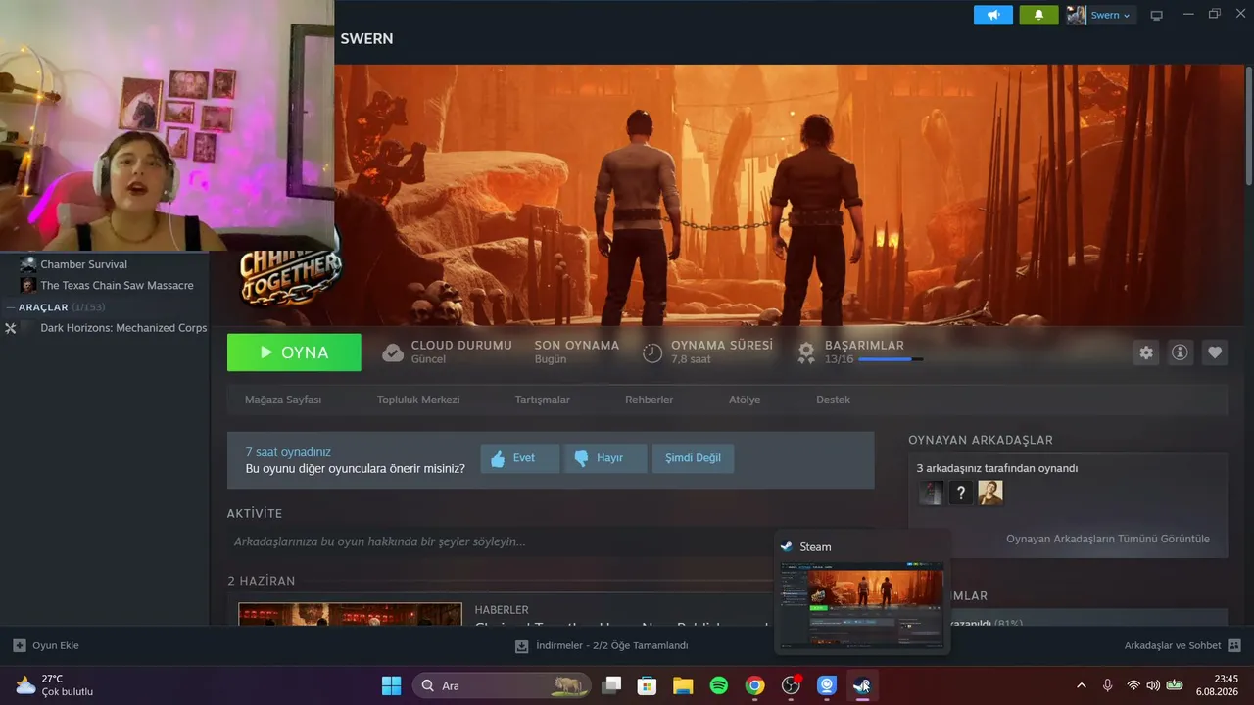The height and width of the screenshot is (705, 1254).
Task: Click the HABERLER news label
Action: [x=502, y=610]
